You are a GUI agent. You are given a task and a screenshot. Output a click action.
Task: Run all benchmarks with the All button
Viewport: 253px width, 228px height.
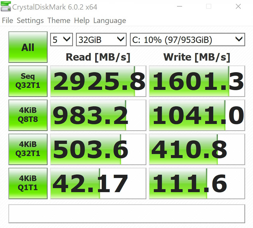pyautogui.click(x=28, y=47)
